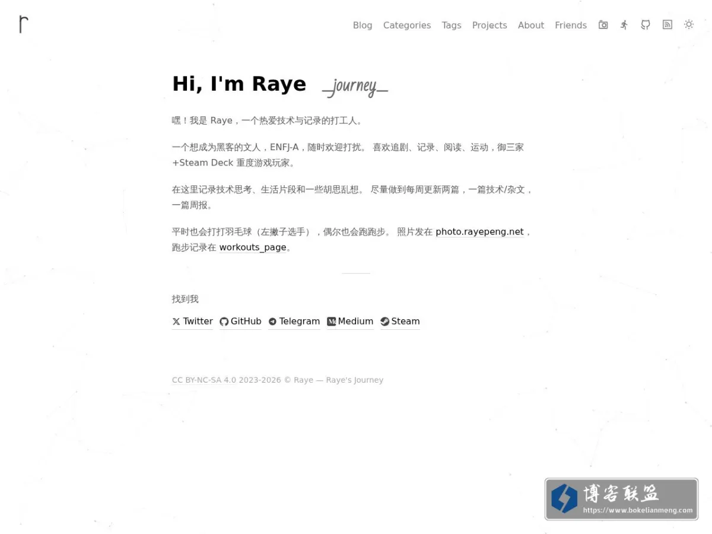Navigate to Projects
This screenshot has height=534, width=712.
pyautogui.click(x=490, y=25)
